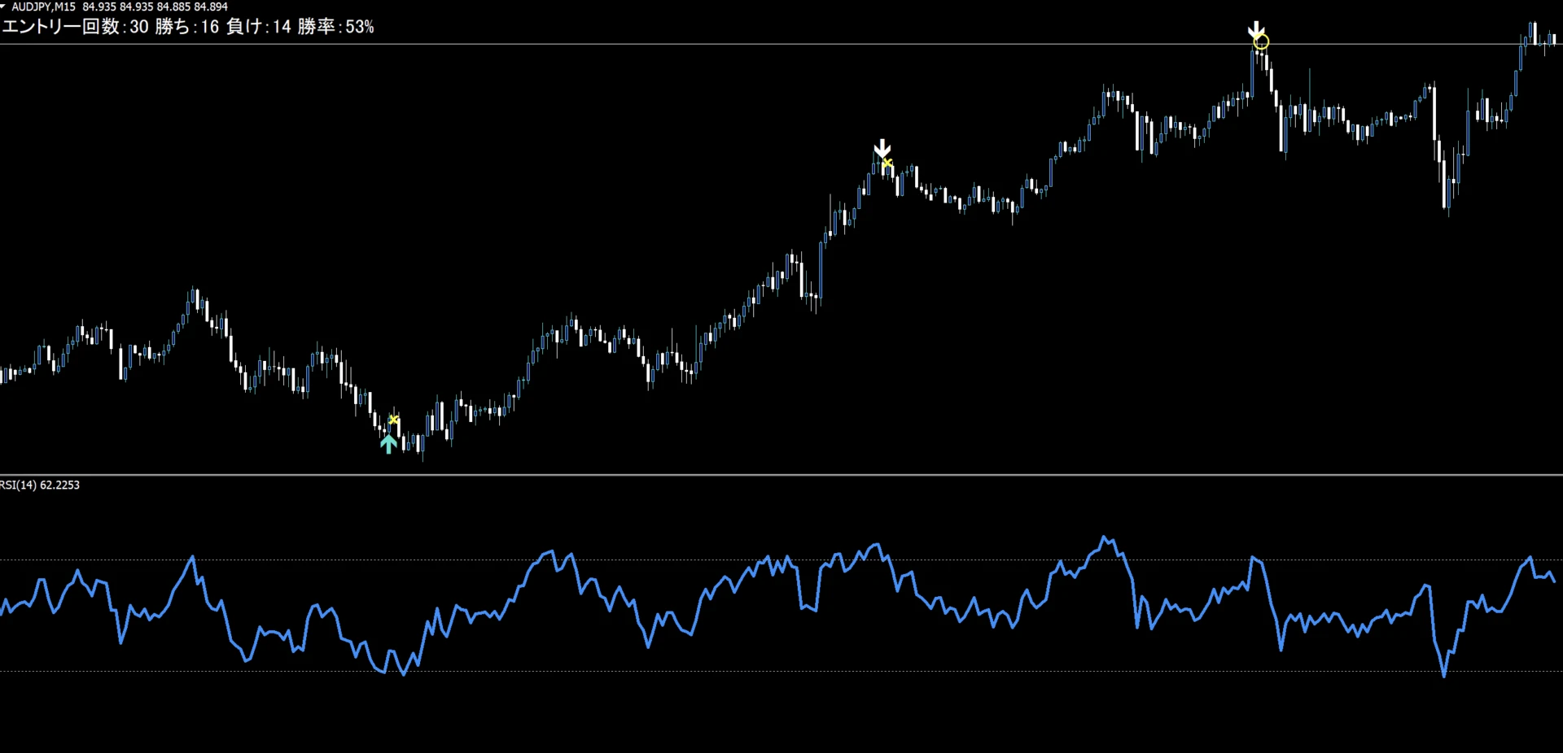The height and width of the screenshot is (753, 1563).
Task: Click the highest peak of RSI line
Action: [1105, 537]
